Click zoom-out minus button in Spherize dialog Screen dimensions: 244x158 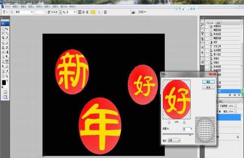[x=169, y=122]
